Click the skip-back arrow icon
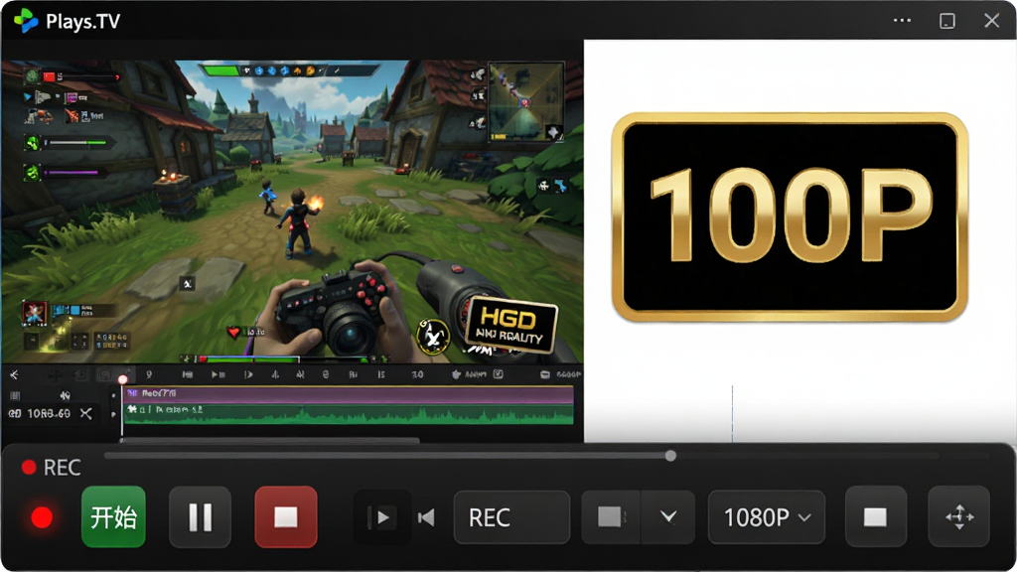 point(426,517)
